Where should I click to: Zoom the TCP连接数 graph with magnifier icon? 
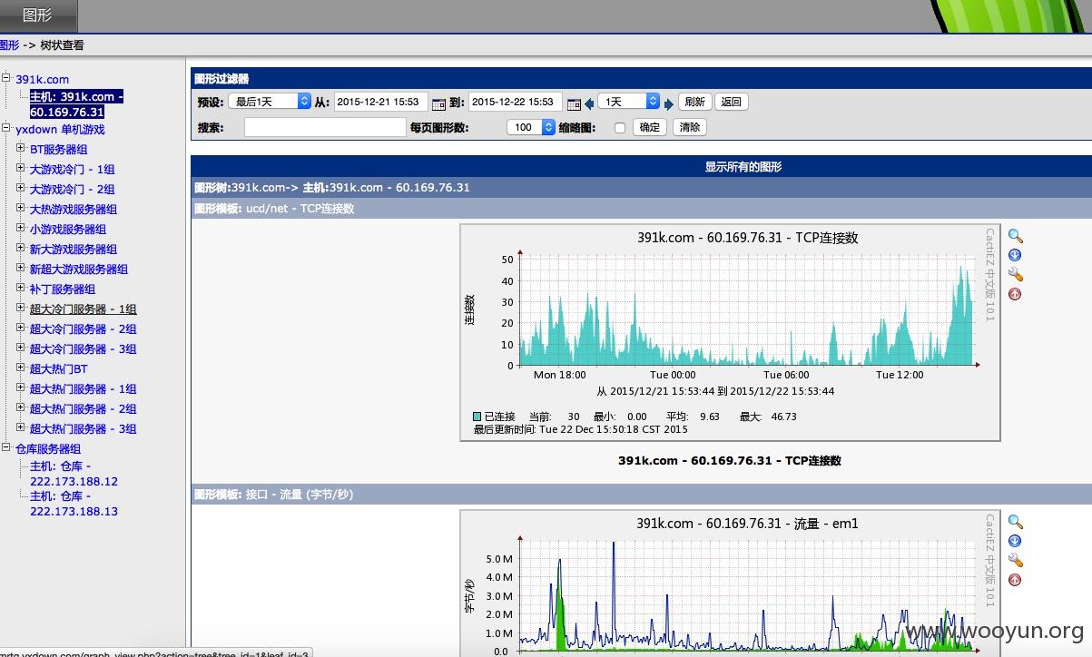point(1015,236)
